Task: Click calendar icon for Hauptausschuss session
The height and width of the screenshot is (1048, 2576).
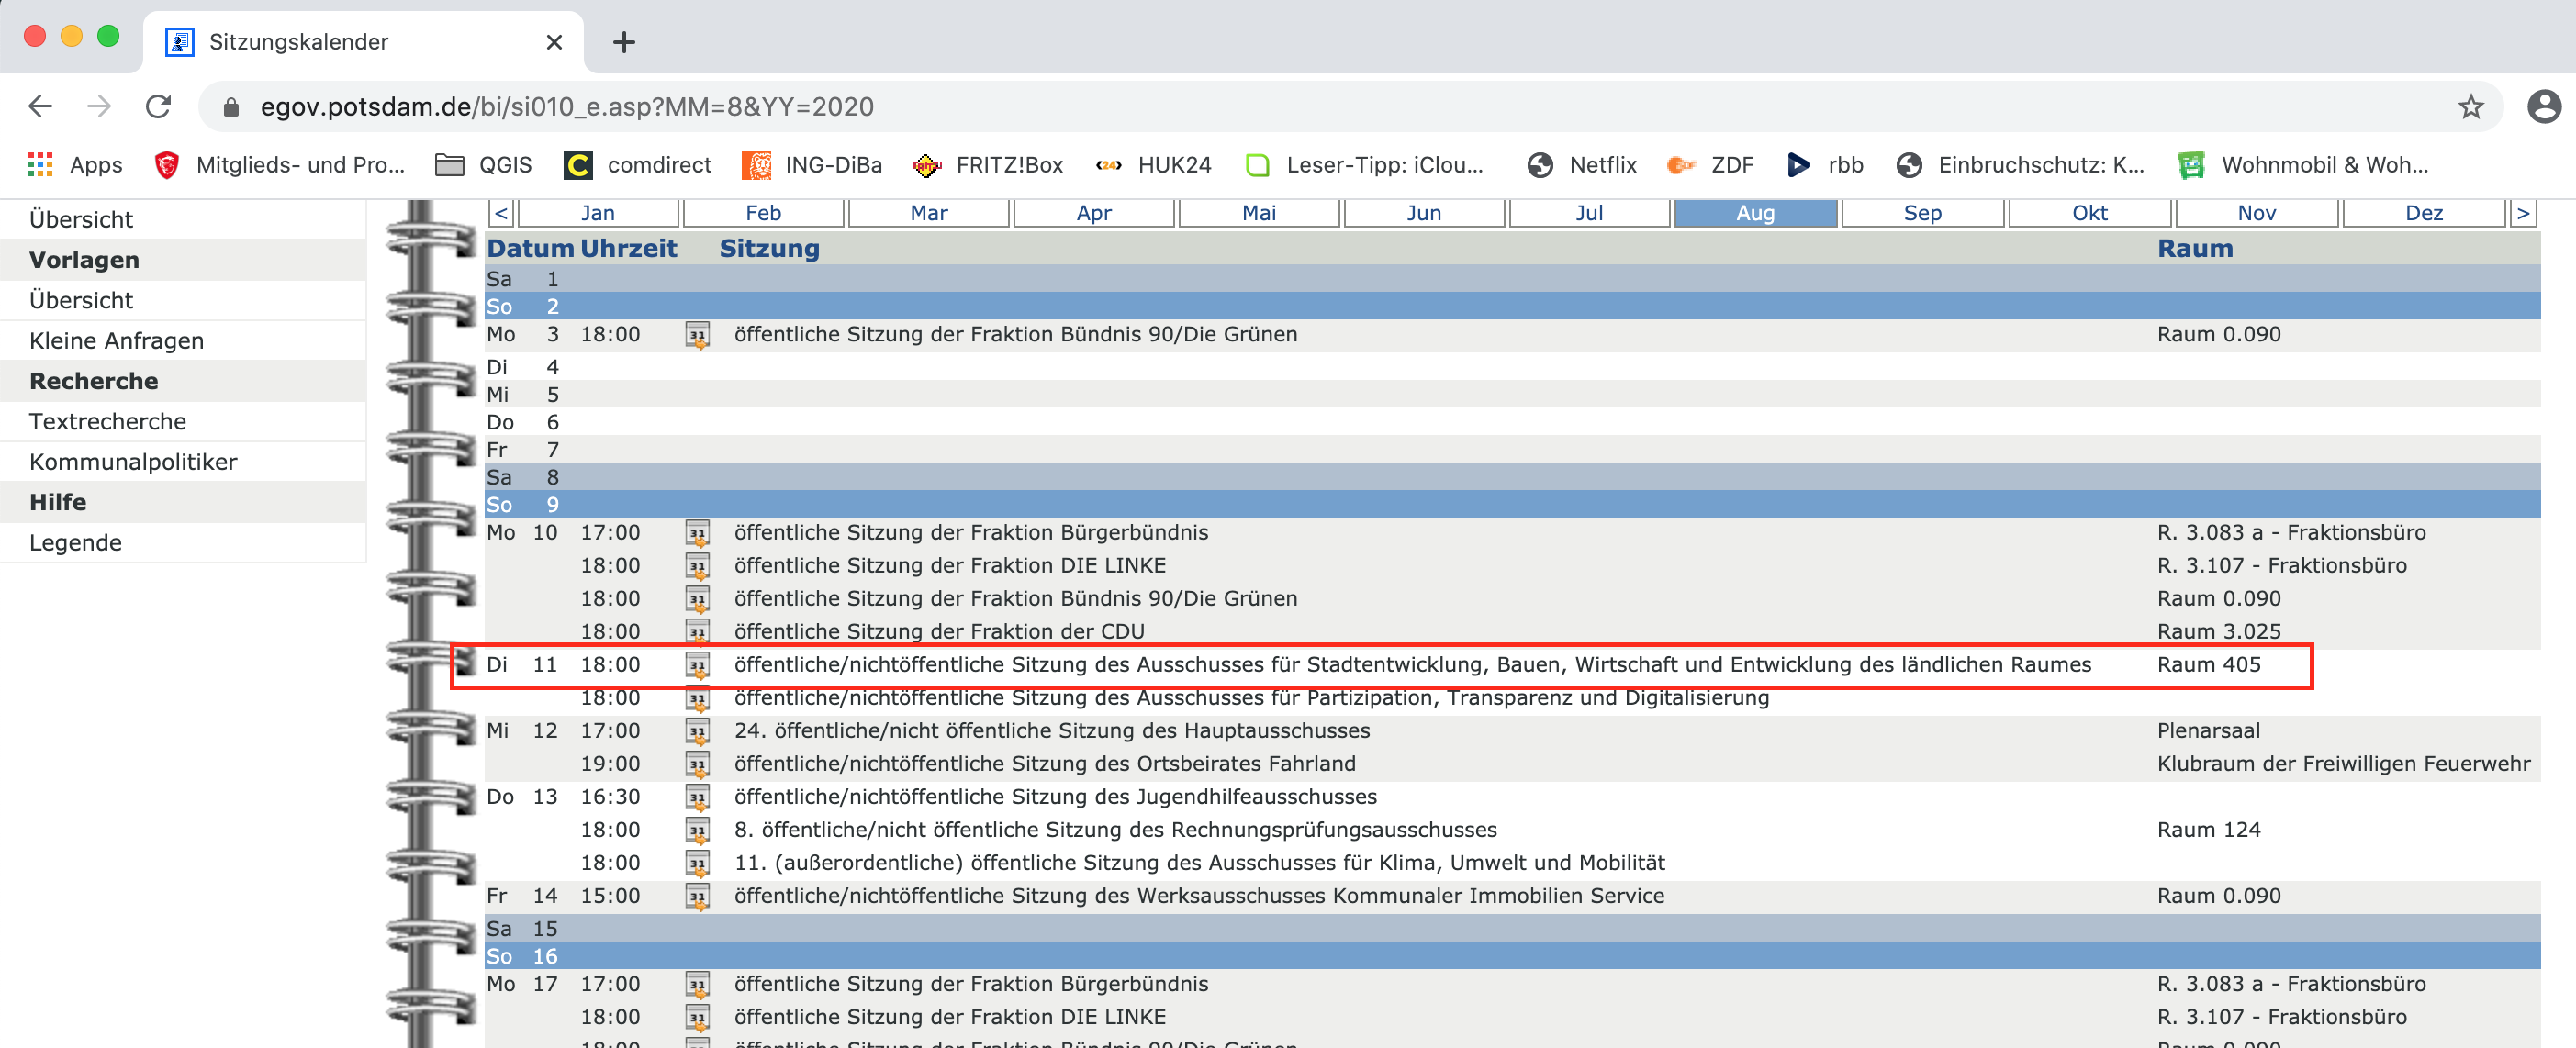Action: tap(697, 731)
